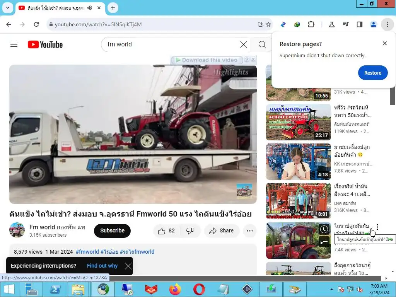The width and height of the screenshot is (396, 297).
Task: Go back to the previous page
Action: point(9,24)
